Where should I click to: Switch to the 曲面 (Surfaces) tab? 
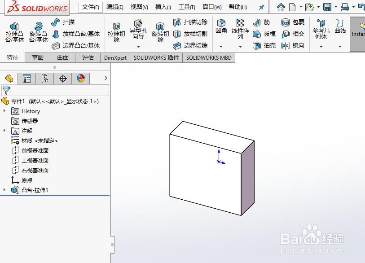coord(63,58)
